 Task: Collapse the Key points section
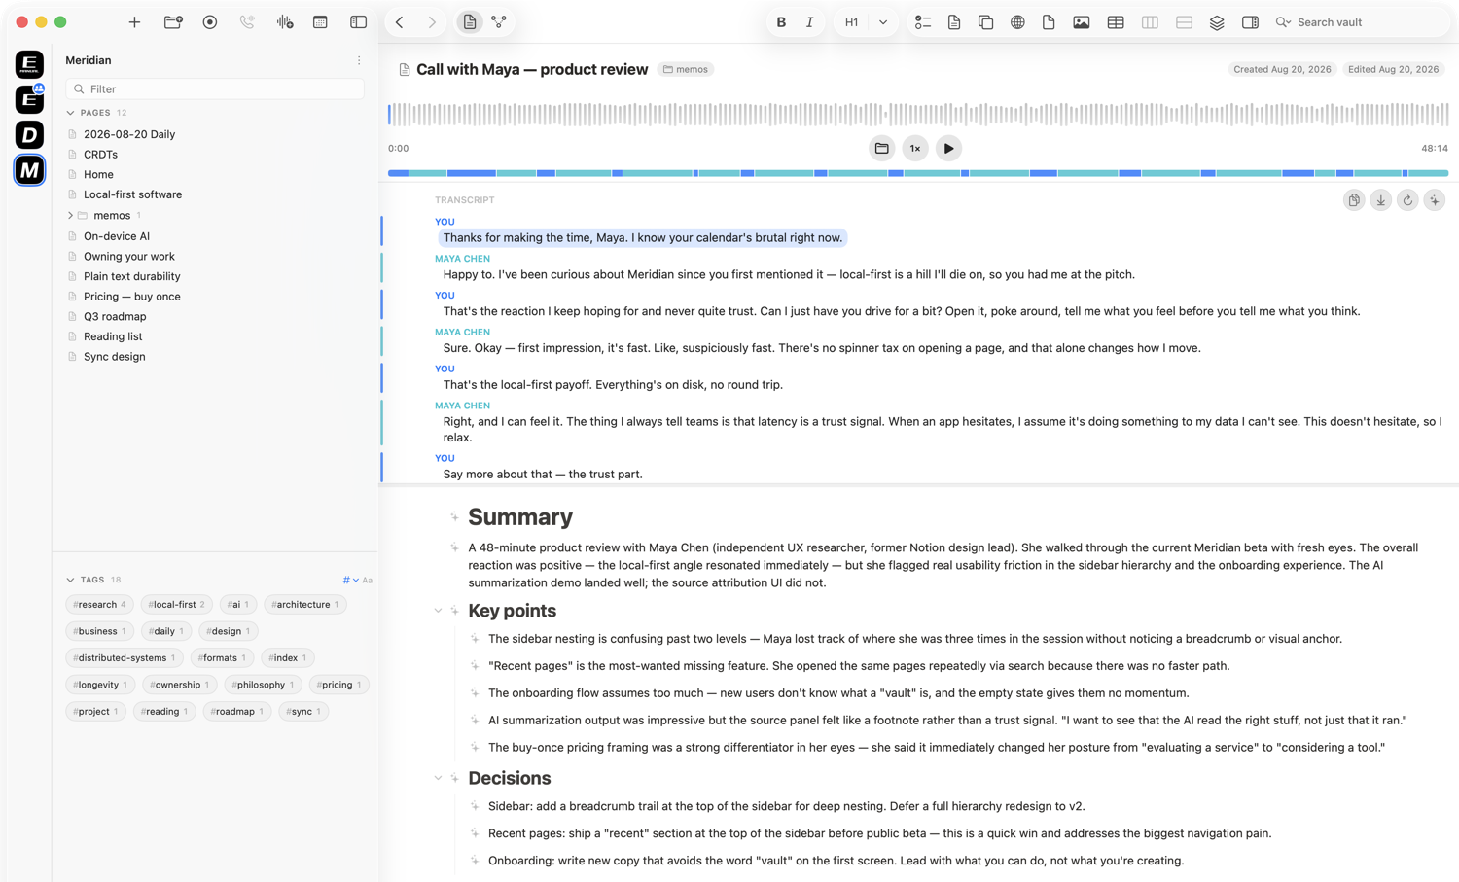tap(438, 611)
